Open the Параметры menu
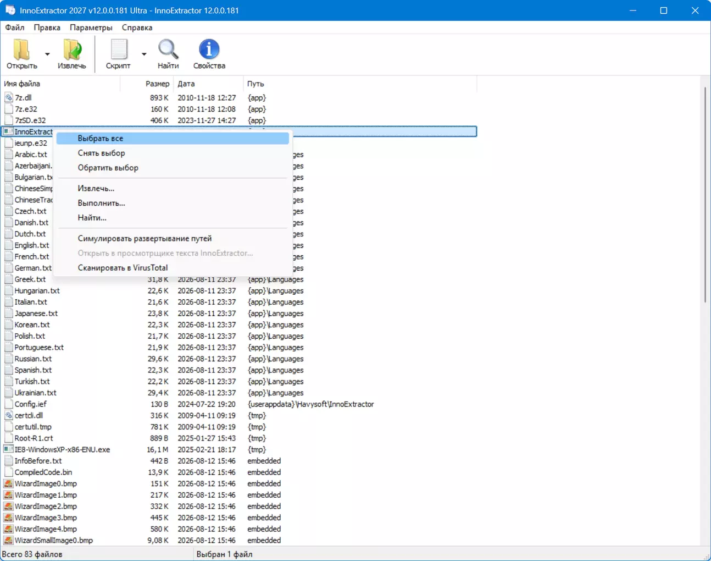Image resolution: width=711 pixels, height=561 pixels. (91, 28)
